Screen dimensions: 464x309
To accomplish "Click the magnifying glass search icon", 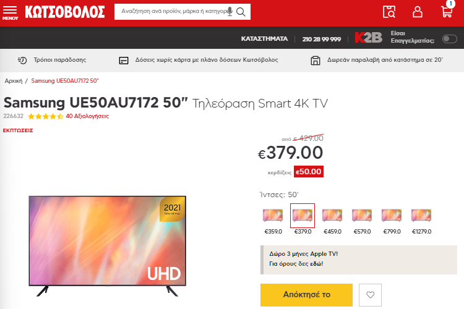I will [241, 12].
